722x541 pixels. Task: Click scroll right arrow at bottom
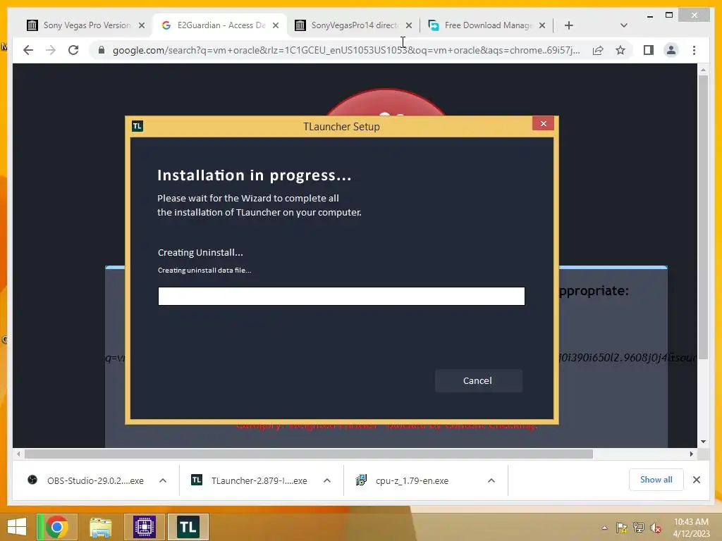691,454
